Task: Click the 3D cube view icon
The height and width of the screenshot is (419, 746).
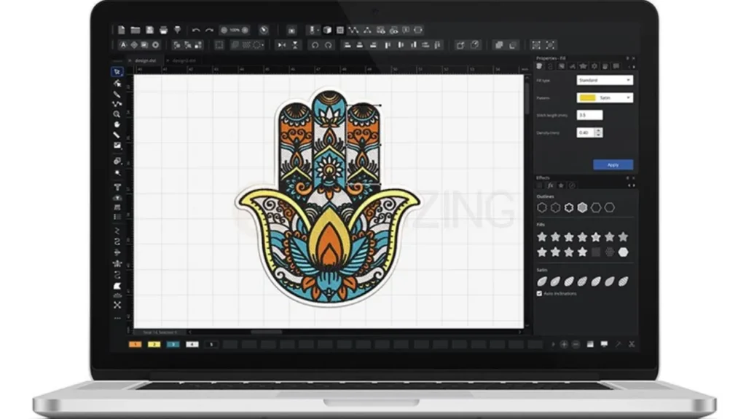Action: coord(328,30)
